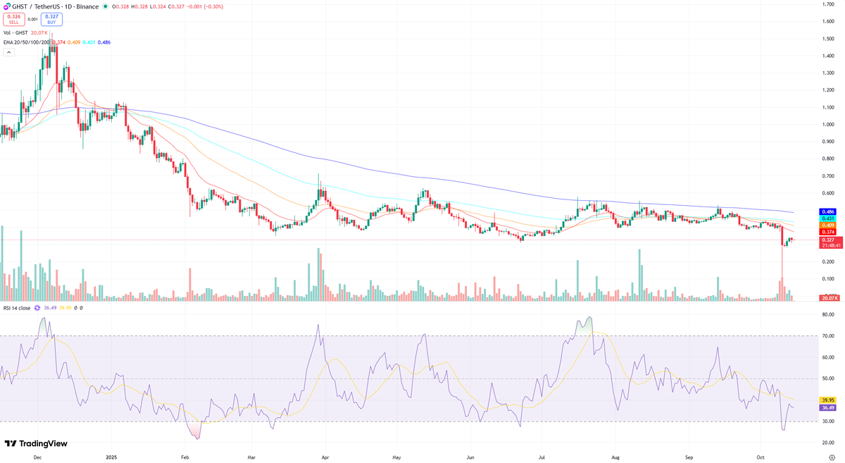Click the low price value L0.324
The image size is (845, 463).
[x=159, y=6]
